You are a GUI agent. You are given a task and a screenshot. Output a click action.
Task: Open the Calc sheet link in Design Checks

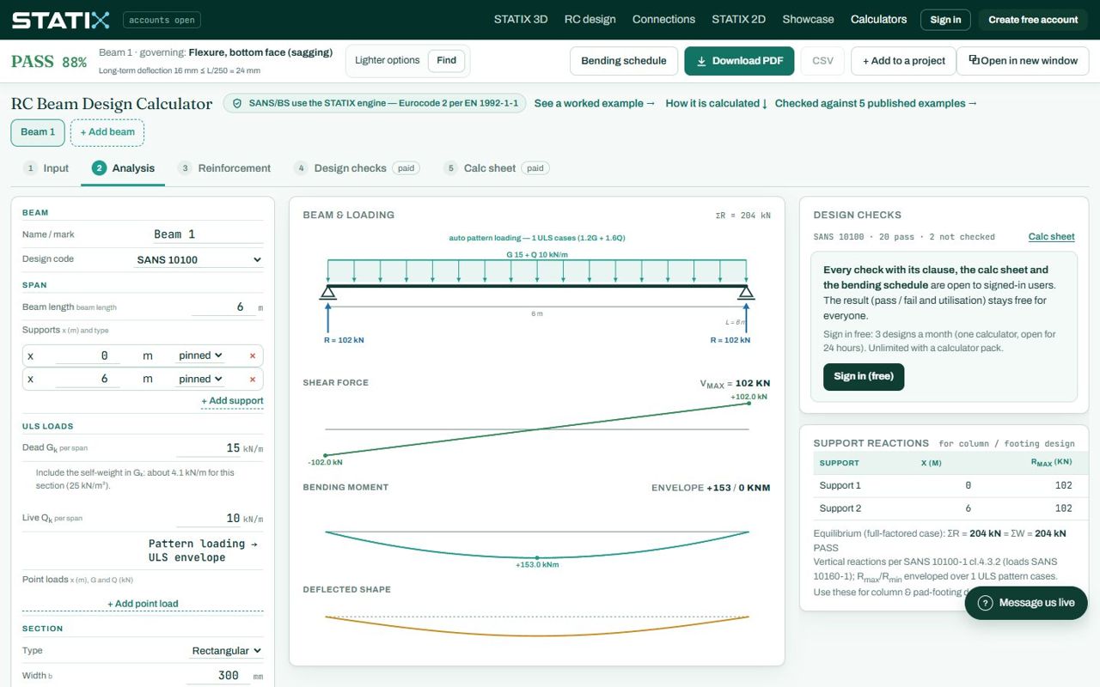click(1052, 237)
